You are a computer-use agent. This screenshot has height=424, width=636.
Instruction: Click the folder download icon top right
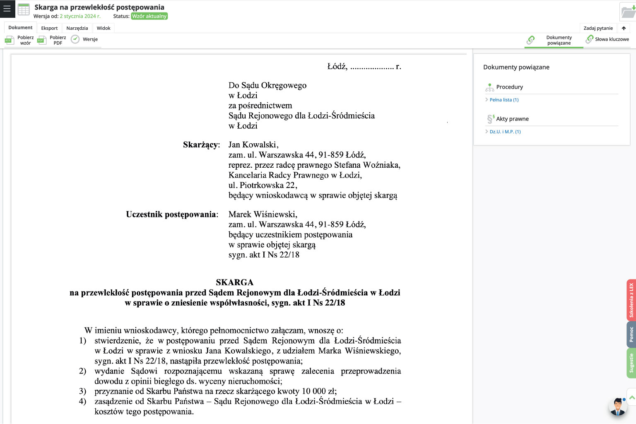pos(628,12)
